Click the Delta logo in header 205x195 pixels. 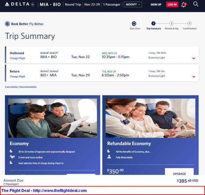20,4
